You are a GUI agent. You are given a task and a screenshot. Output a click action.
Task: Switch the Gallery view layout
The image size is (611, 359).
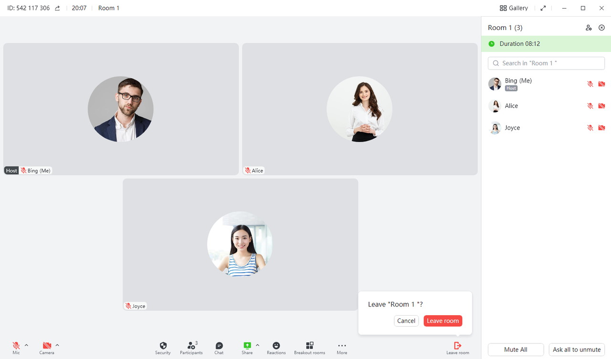click(514, 8)
